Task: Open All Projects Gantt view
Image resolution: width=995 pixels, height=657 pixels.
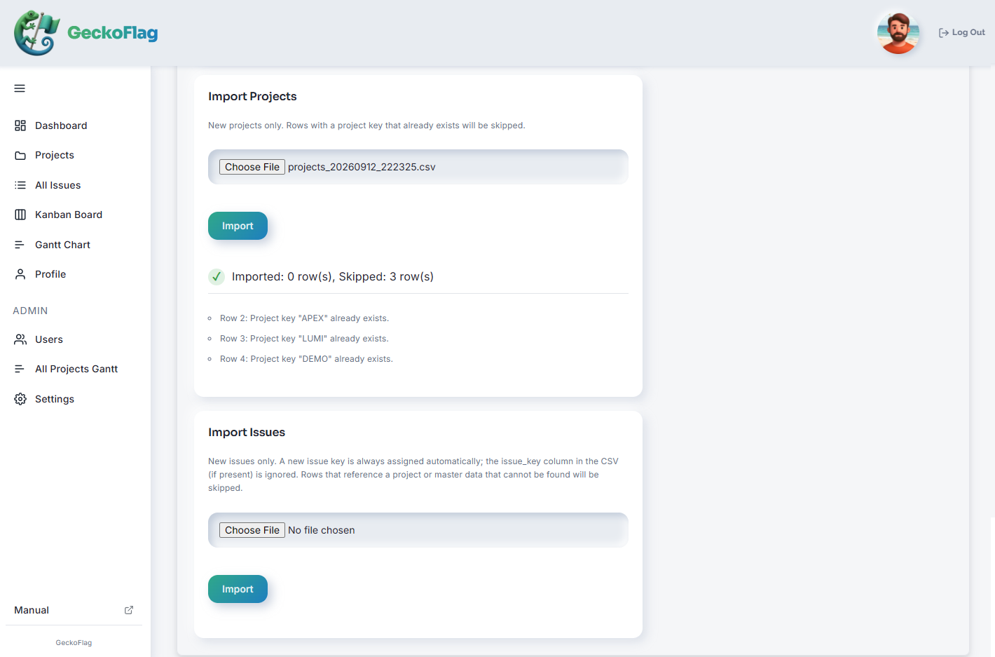Action: [x=75, y=369]
